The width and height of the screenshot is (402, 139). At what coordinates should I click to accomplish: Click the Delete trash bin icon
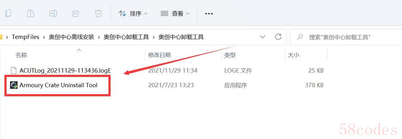(x=98, y=13)
